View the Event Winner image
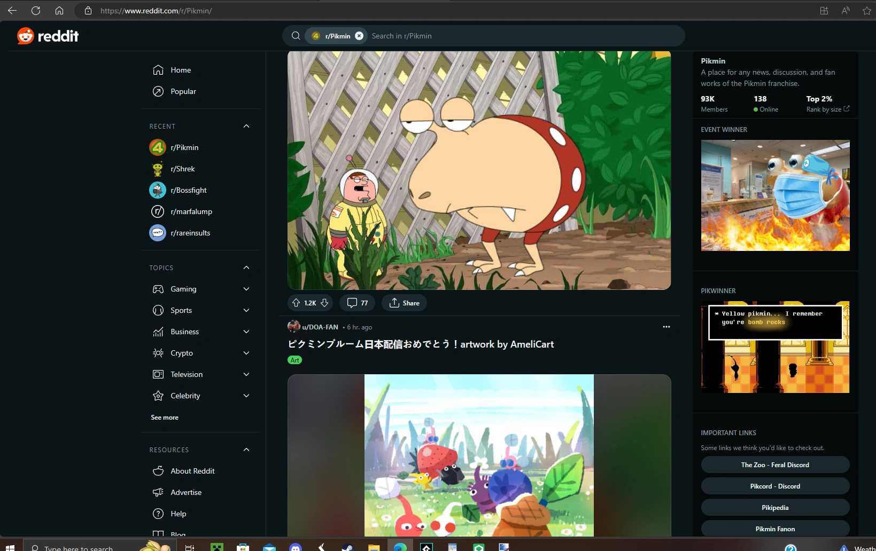876x551 pixels. point(775,195)
